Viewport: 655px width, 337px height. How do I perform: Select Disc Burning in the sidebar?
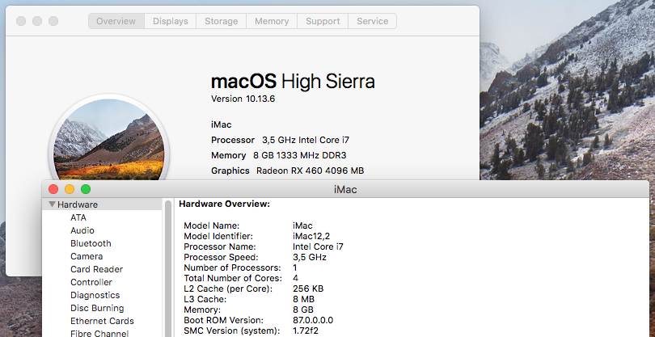97,308
